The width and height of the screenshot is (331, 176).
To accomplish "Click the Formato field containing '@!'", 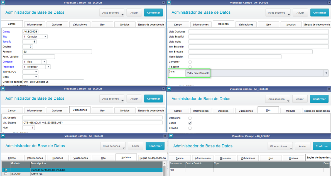I will click(57, 52).
